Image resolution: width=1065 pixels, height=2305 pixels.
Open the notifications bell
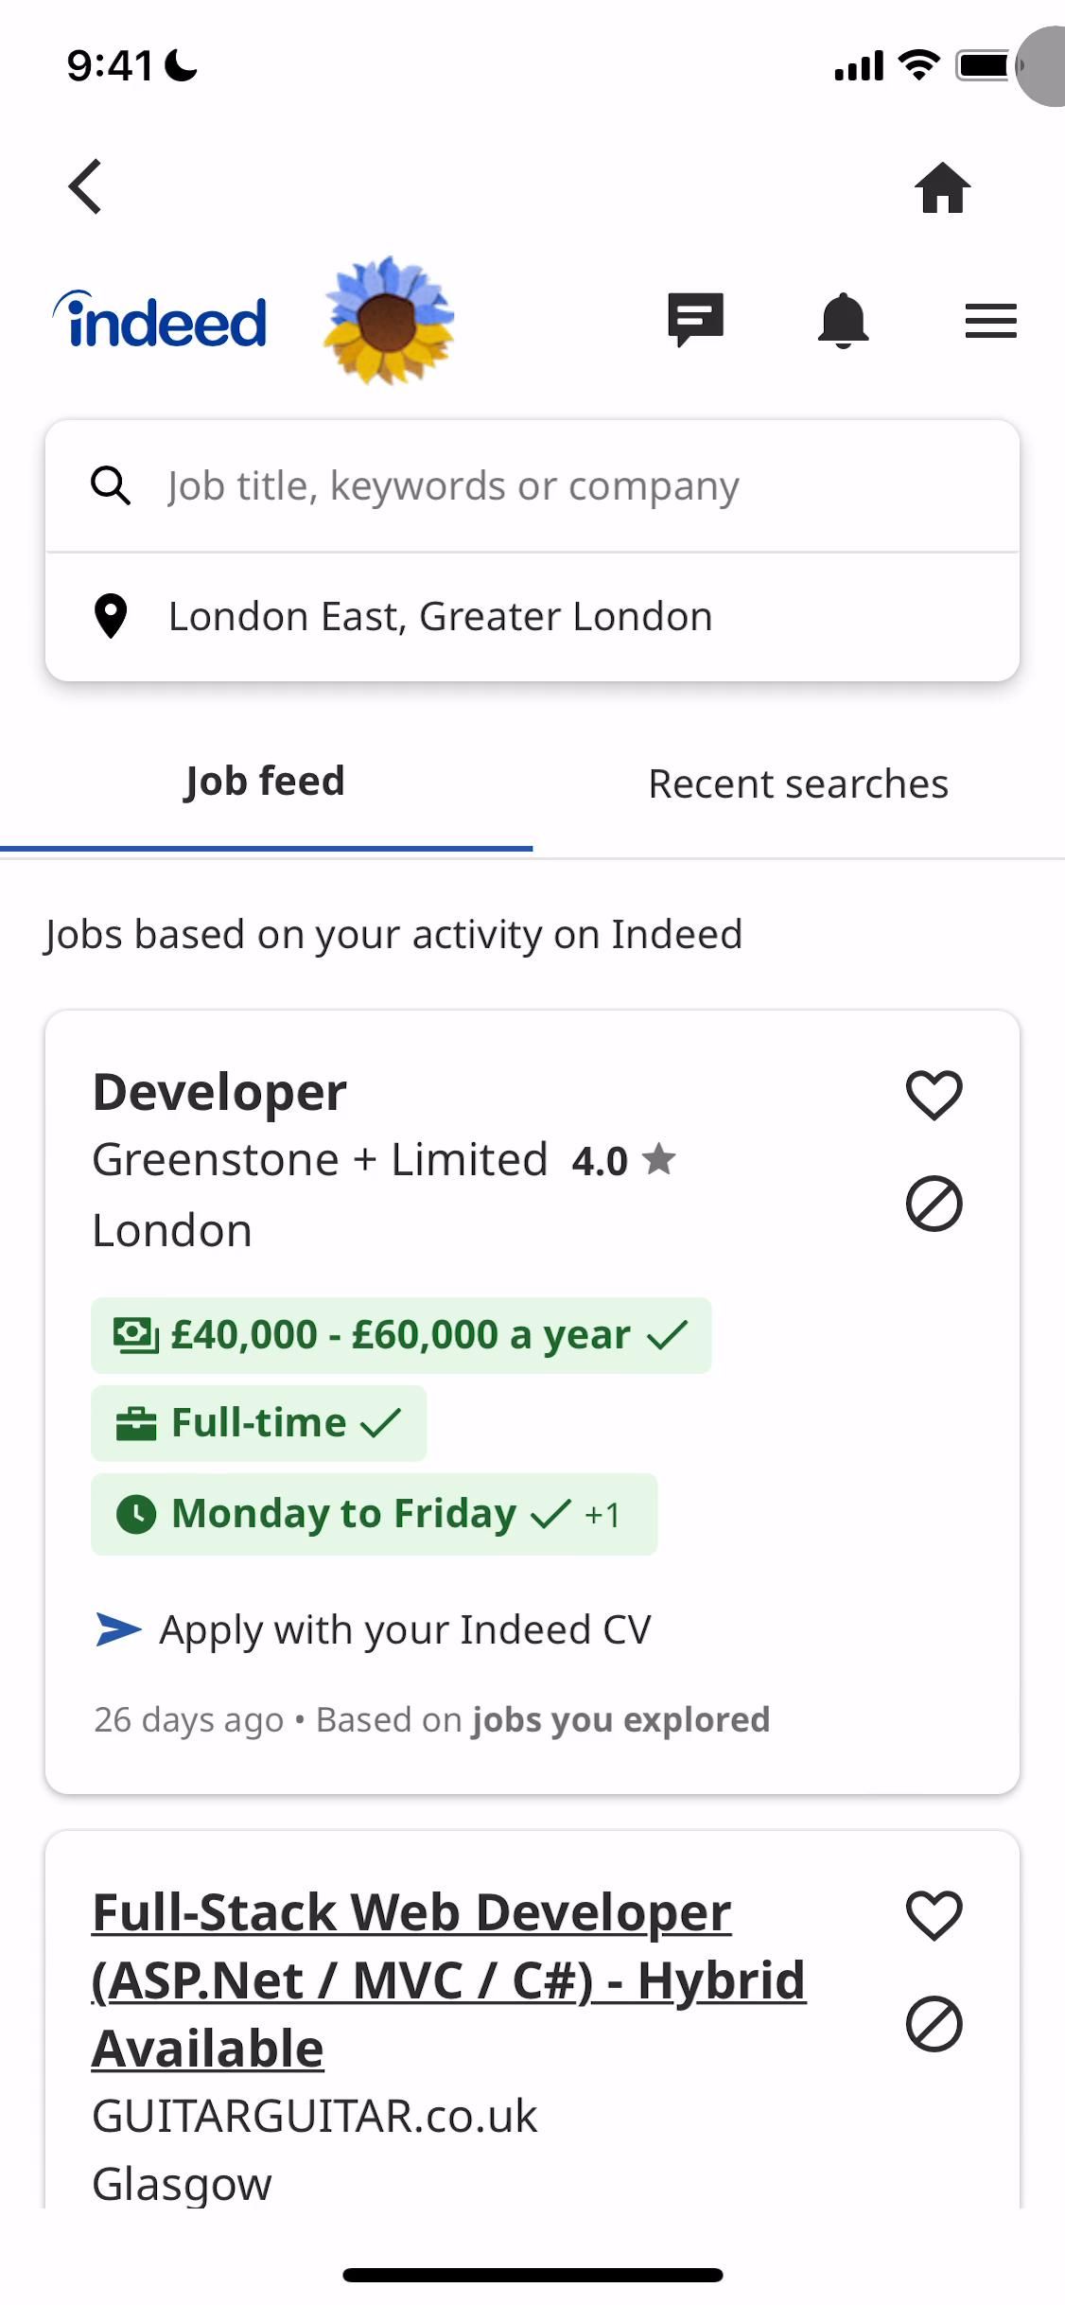click(843, 321)
